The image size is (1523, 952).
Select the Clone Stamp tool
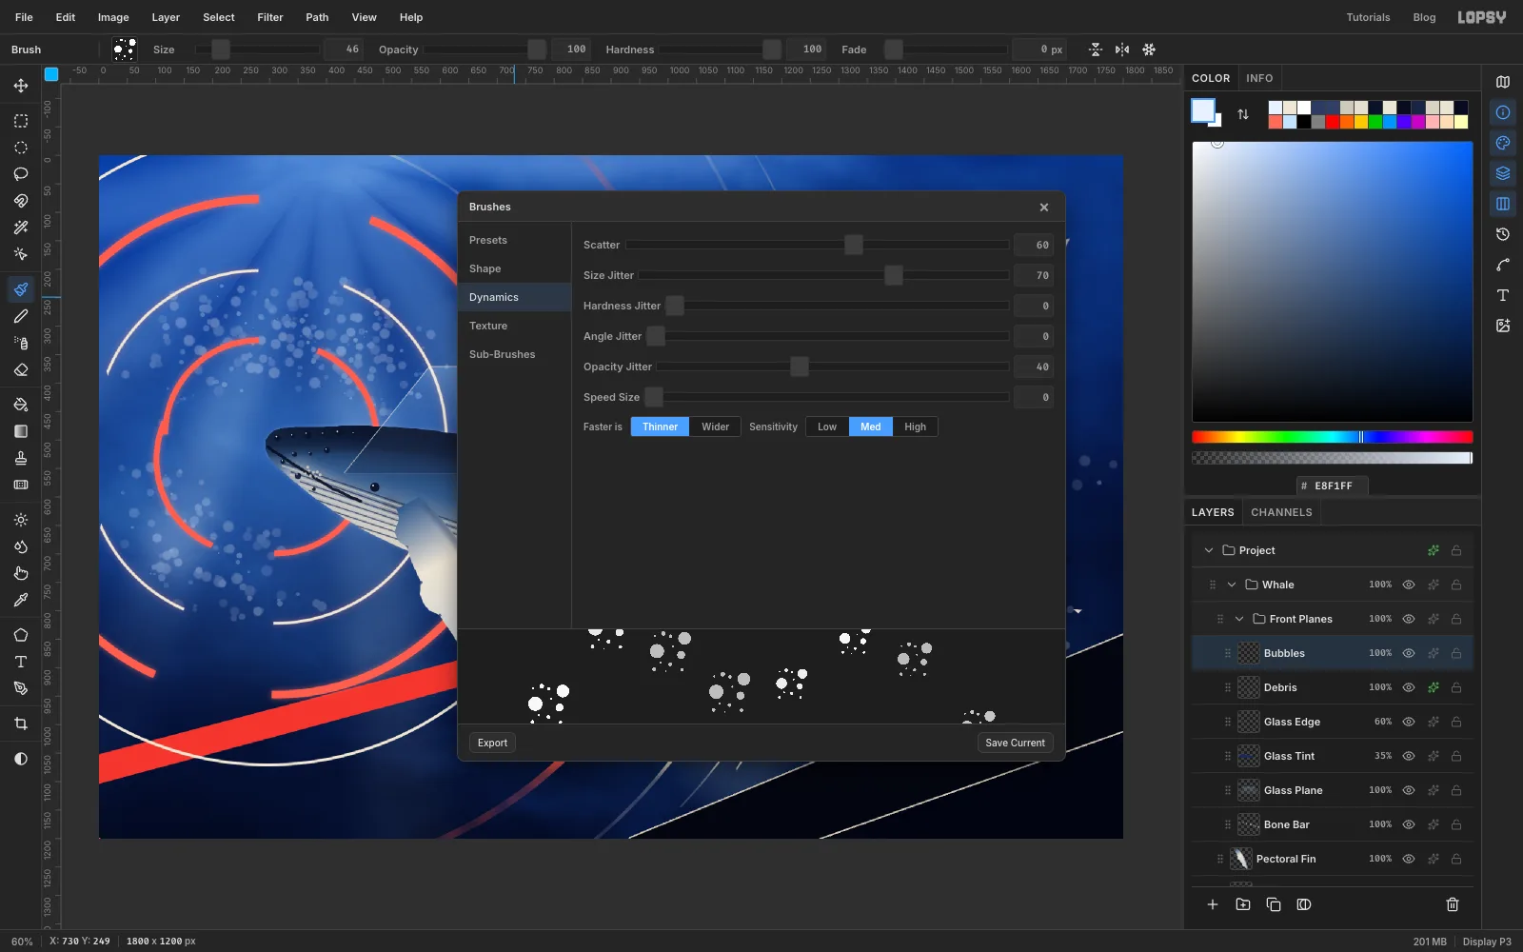21,458
